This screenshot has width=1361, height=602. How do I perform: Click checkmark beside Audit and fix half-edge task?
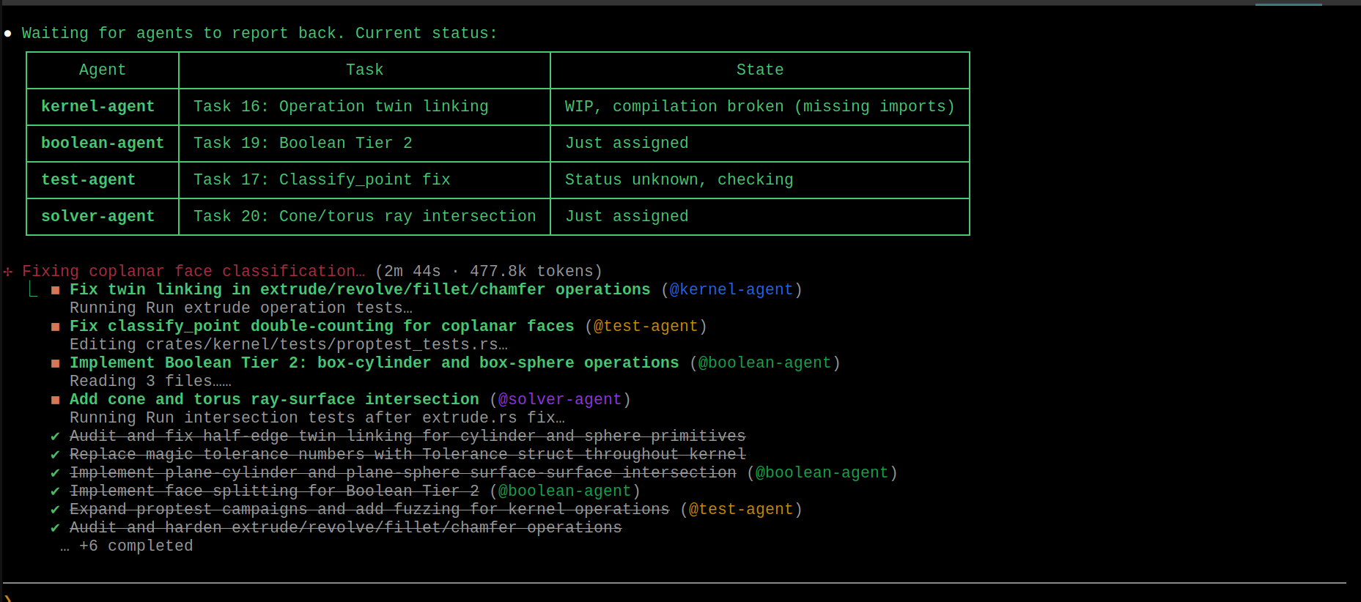click(56, 436)
